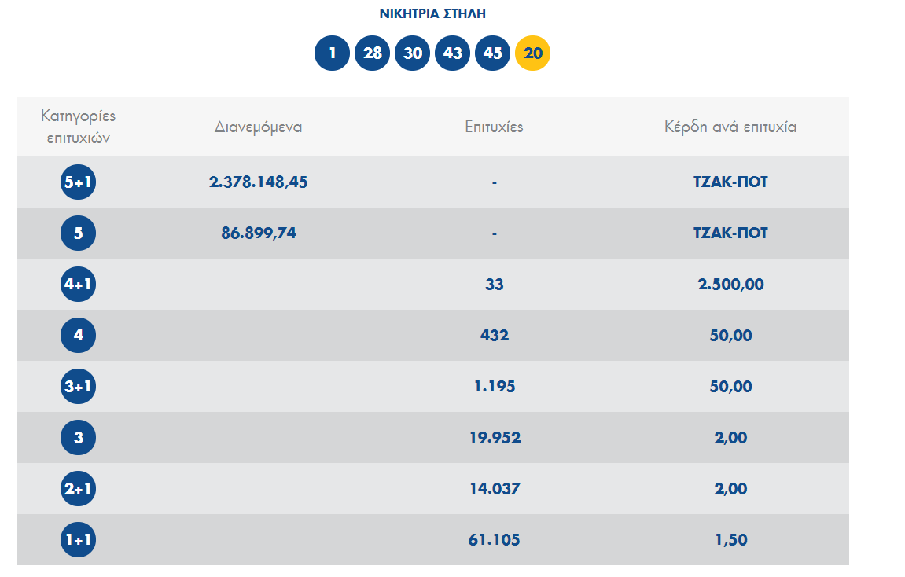Select the 3+1 category badge
Screen dimensions: 905x577
click(78, 386)
